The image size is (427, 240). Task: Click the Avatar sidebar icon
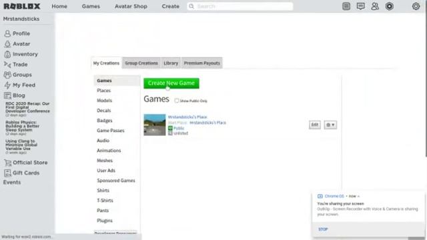[x=7, y=44]
